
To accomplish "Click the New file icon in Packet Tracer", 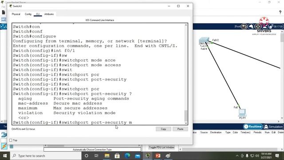I will click(x=4, y=12).
